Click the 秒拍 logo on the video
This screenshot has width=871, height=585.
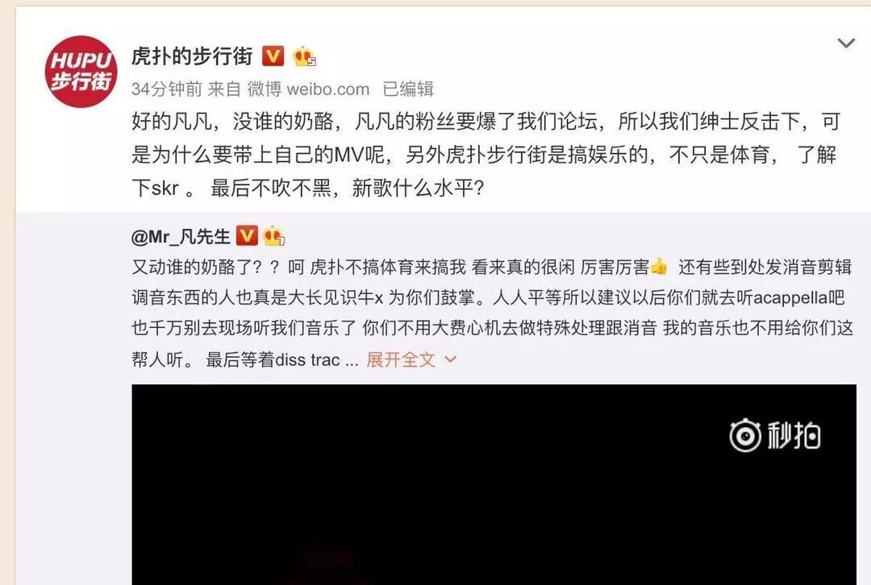tap(775, 435)
